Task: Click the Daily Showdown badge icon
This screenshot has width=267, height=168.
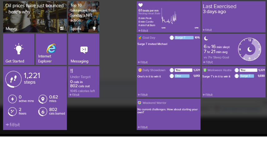Action: pyautogui.click(x=140, y=70)
